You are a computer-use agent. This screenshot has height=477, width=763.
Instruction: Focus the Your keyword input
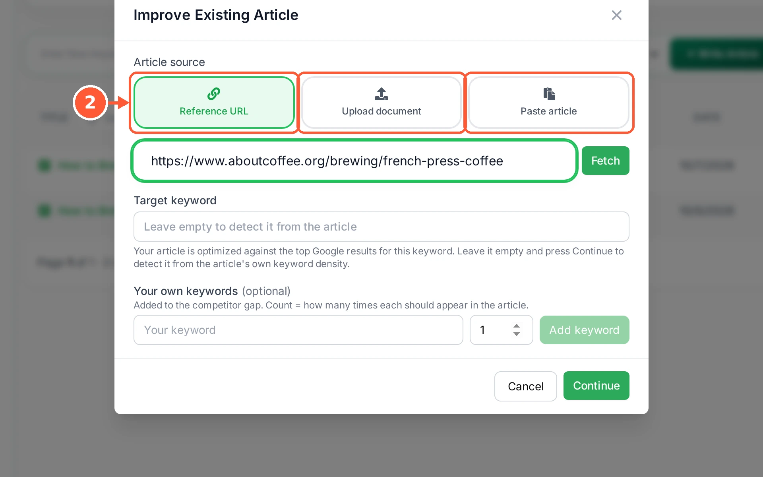click(x=298, y=330)
